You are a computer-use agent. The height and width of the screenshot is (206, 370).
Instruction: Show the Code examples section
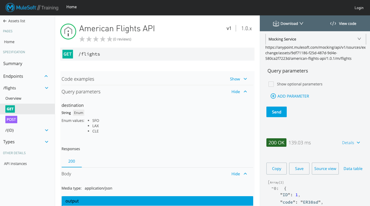(x=238, y=79)
